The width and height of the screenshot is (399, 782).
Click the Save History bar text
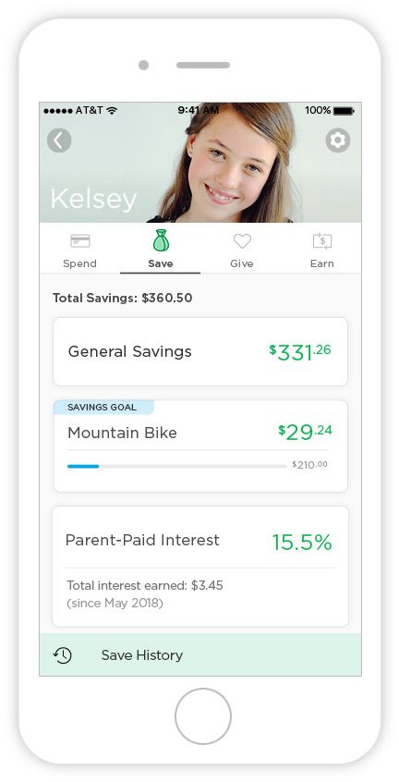coord(142,654)
